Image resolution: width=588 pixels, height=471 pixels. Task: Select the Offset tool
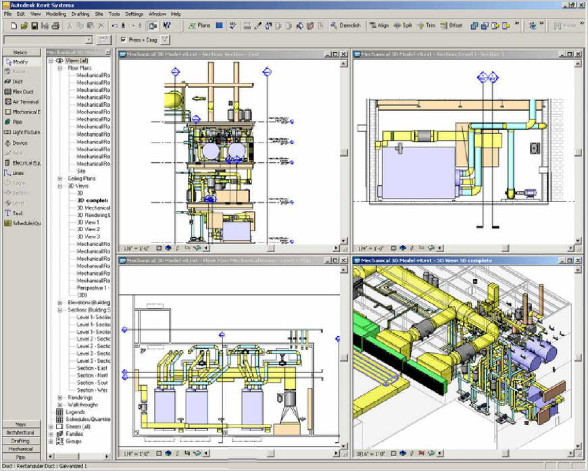pyautogui.click(x=451, y=26)
